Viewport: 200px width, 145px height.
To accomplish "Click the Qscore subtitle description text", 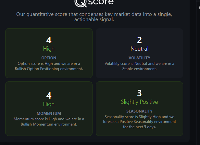I will coord(94,17).
